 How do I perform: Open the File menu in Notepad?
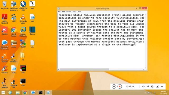click(x=59, y=12)
